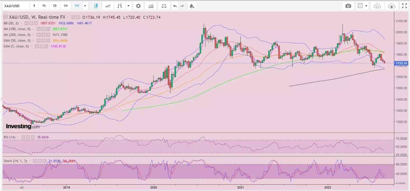Viewport: 410px width, 191px height.
Task: Select the 1W timeframe
Action: coord(77,6)
